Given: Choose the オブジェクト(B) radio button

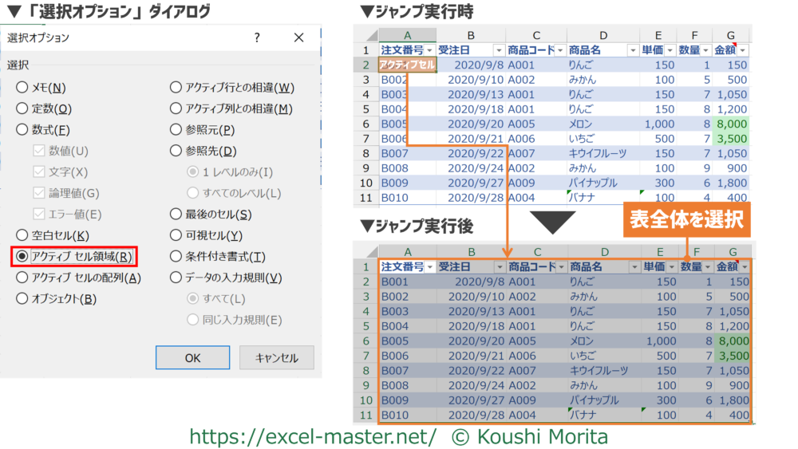Looking at the screenshot, I should click(x=22, y=299).
